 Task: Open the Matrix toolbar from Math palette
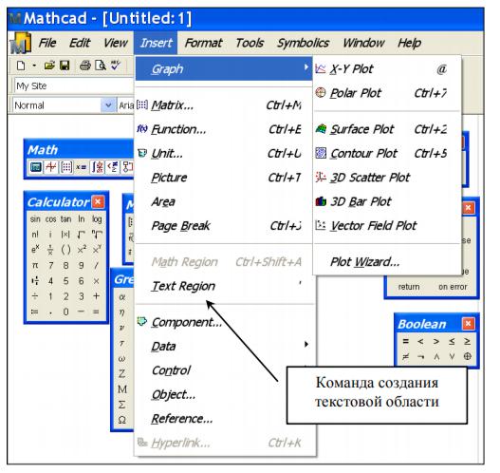pos(66,167)
